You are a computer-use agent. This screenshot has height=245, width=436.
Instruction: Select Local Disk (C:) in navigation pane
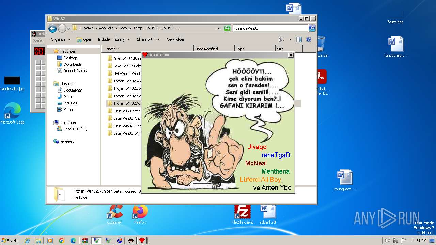tap(75, 129)
